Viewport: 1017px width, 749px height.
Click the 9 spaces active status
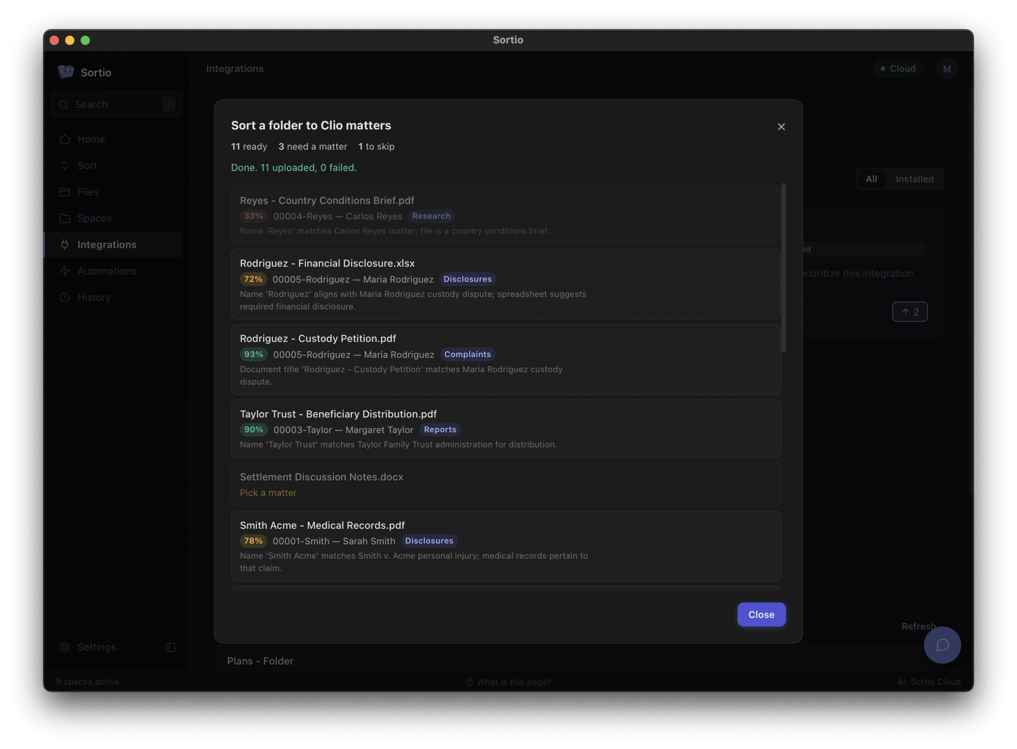87,681
